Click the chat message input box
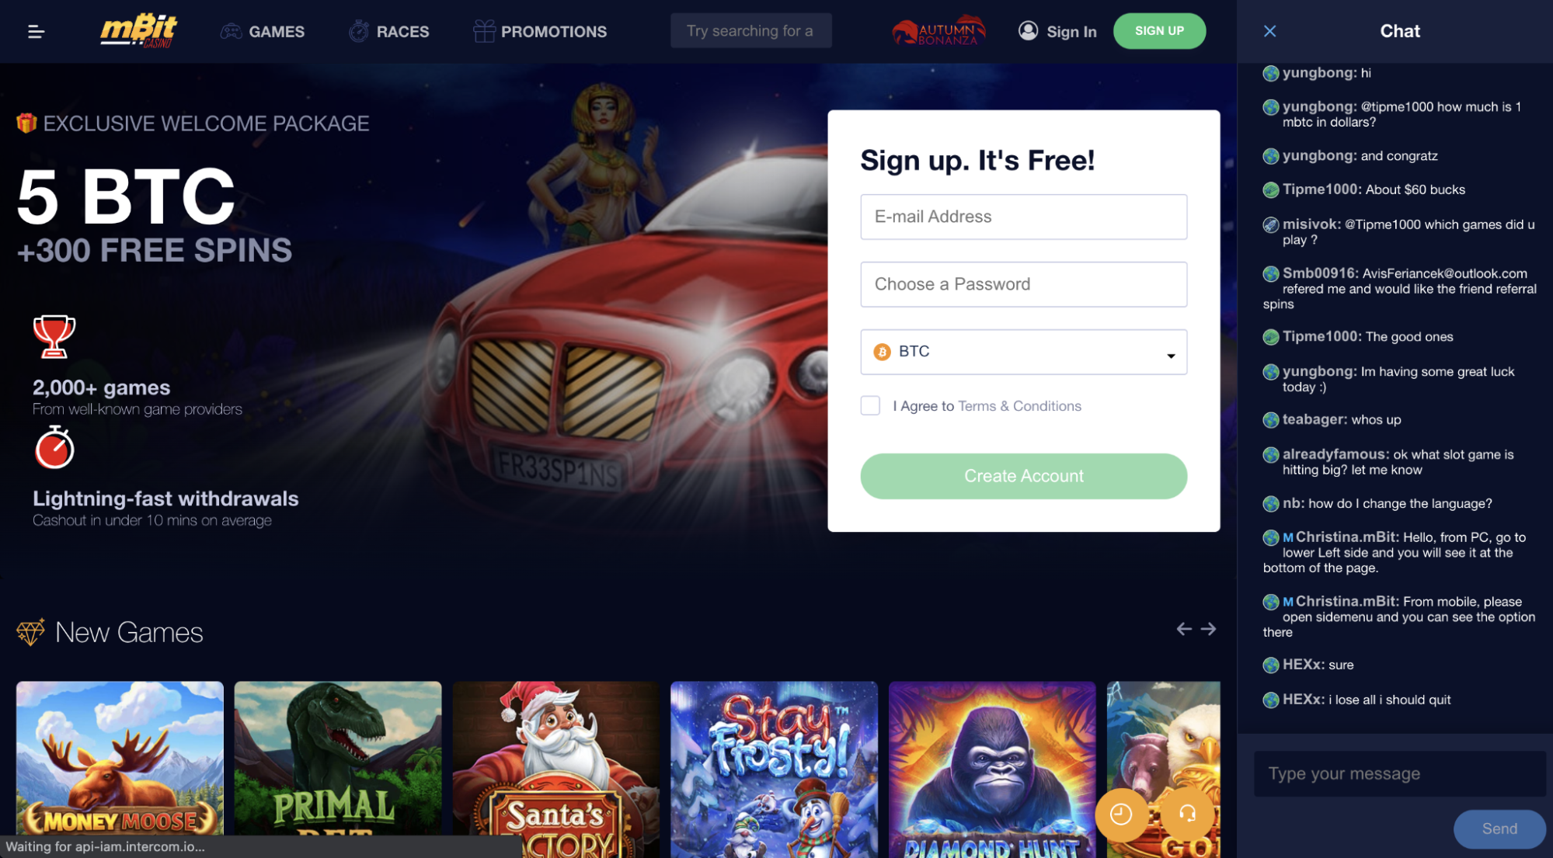This screenshot has height=858, width=1553. [x=1400, y=773]
